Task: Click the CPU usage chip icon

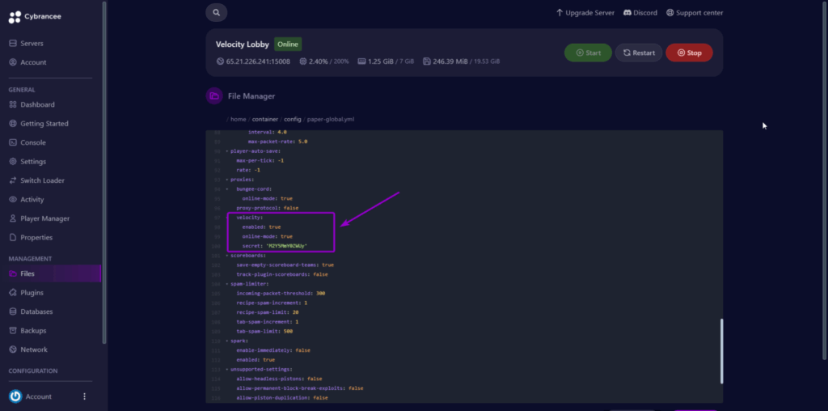Action: point(303,61)
